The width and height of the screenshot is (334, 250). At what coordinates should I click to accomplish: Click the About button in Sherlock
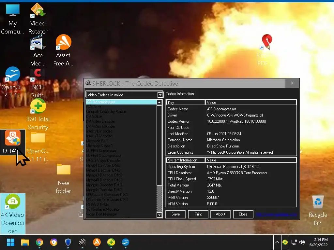[x=220, y=214]
